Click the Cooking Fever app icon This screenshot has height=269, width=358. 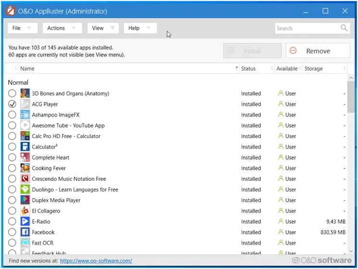(x=25, y=168)
